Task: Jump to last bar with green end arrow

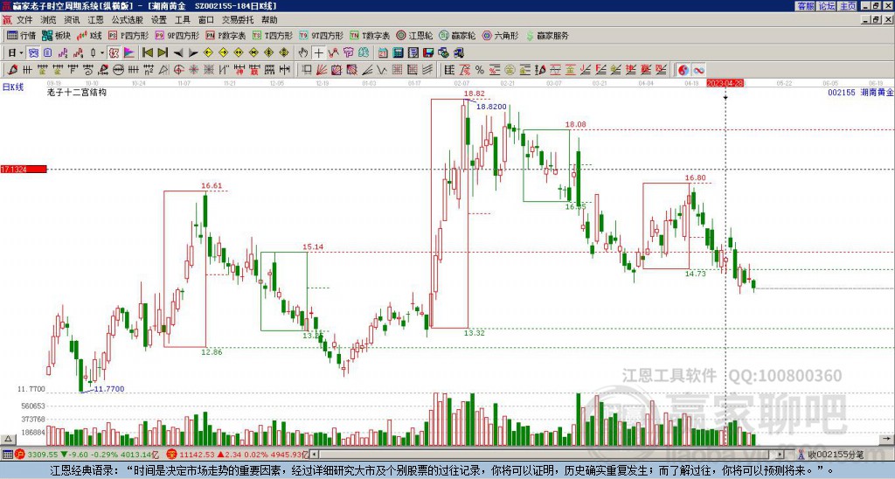Action: (x=163, y=53)
